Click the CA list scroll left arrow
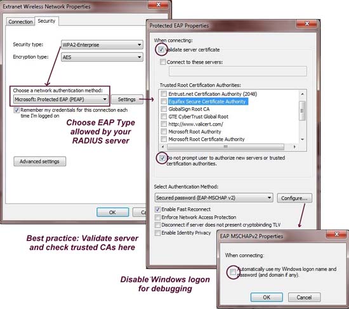The height and width of the screenshot is (309, 349). (x=162, y=147)
